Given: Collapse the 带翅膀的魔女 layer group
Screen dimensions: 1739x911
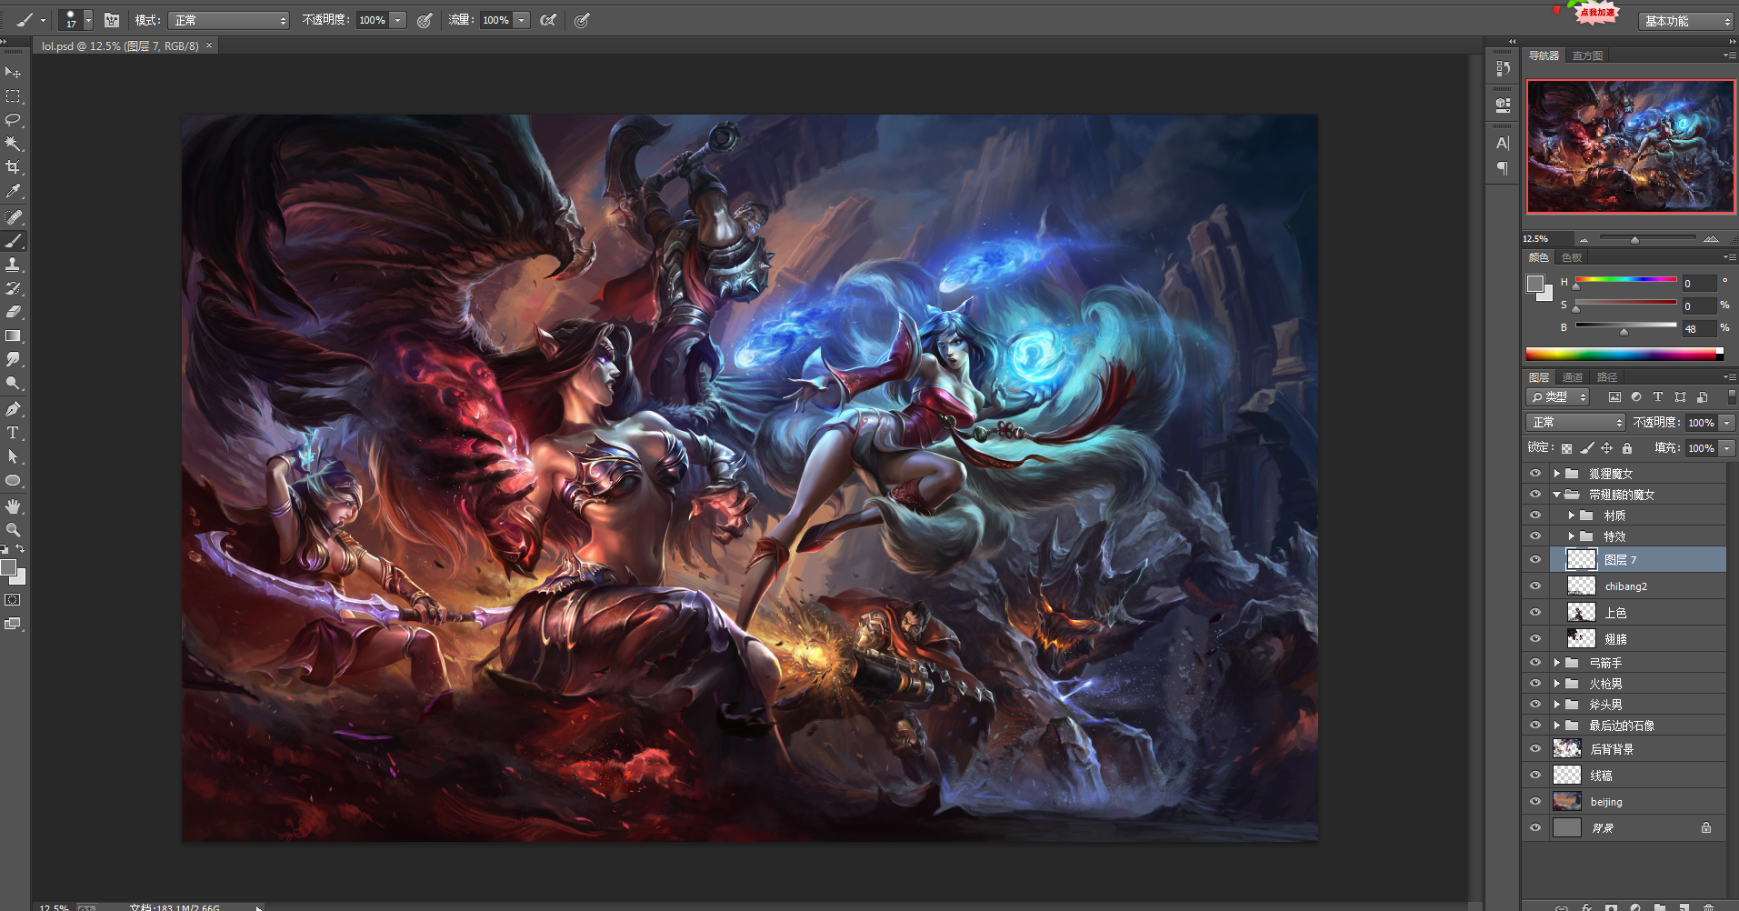Looking at the screenshot, I should [x=1556, y=495].
